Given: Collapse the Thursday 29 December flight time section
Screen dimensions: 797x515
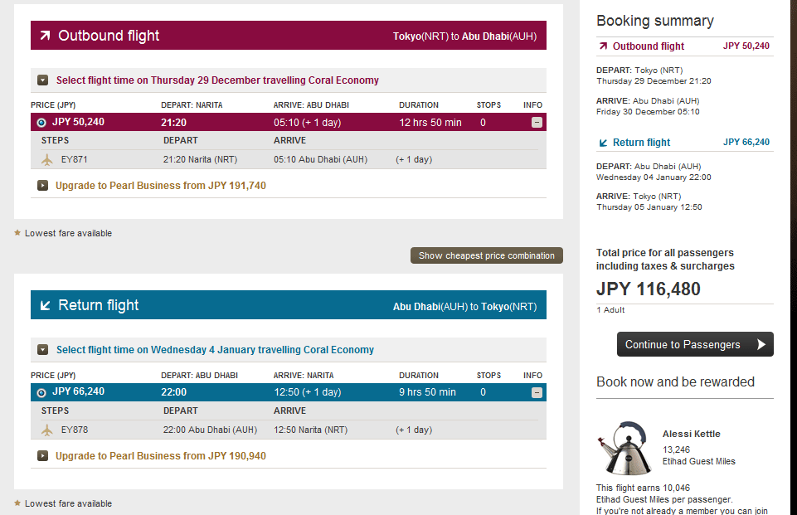Looking at the screenshot, I should coord(42,80).
